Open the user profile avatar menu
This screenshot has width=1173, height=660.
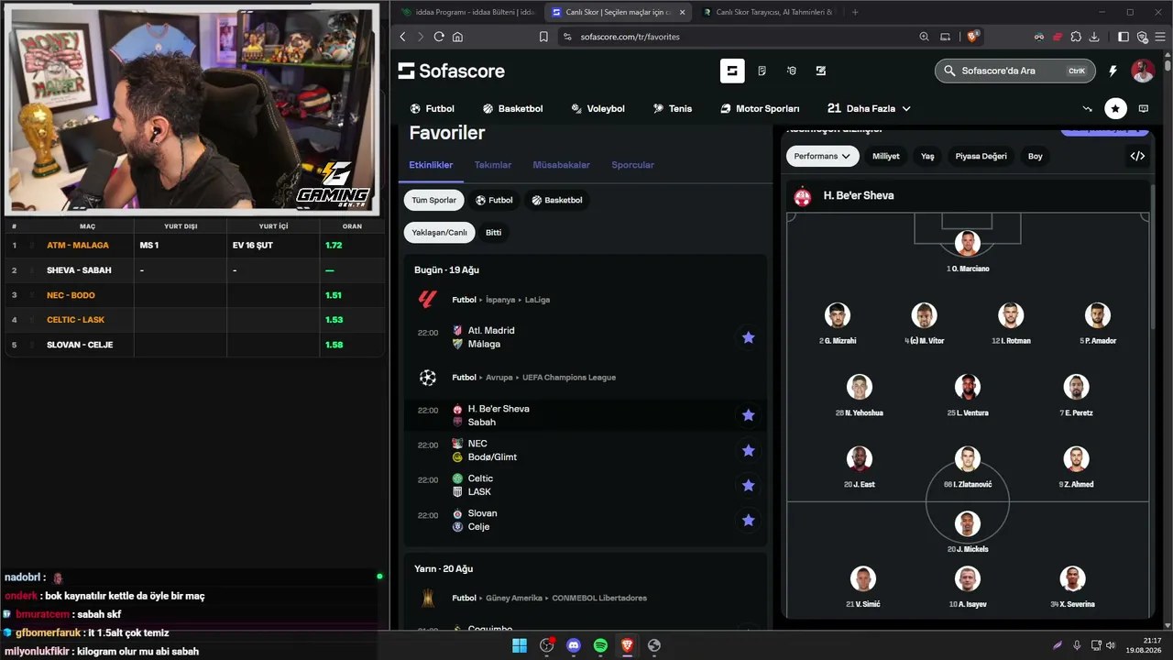click(x=1143, y=71)
